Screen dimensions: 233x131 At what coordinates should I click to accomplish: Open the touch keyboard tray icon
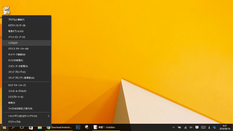203,128
